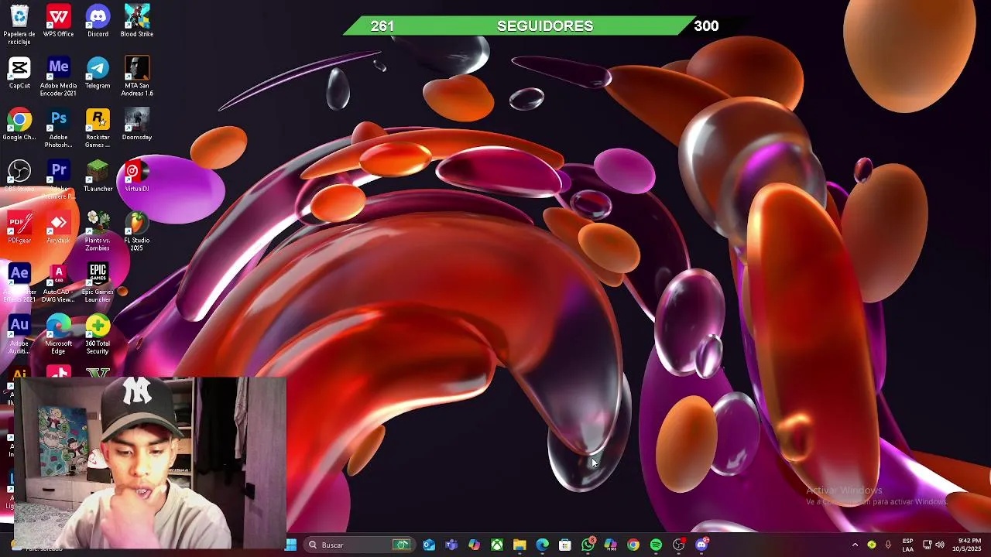Open Google Chrome from the taskbar
991x557 pixels.
tap(633, 545)
